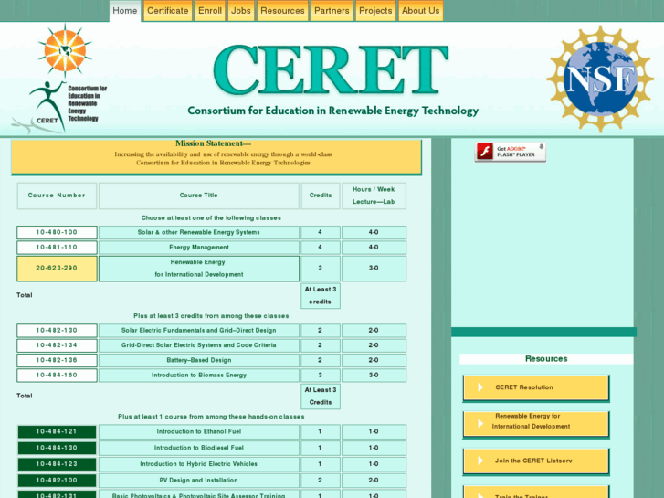Click the arrow icon on CERET Resolution
The width and height of the screenshot is (664, 498).
click(480, 387)
